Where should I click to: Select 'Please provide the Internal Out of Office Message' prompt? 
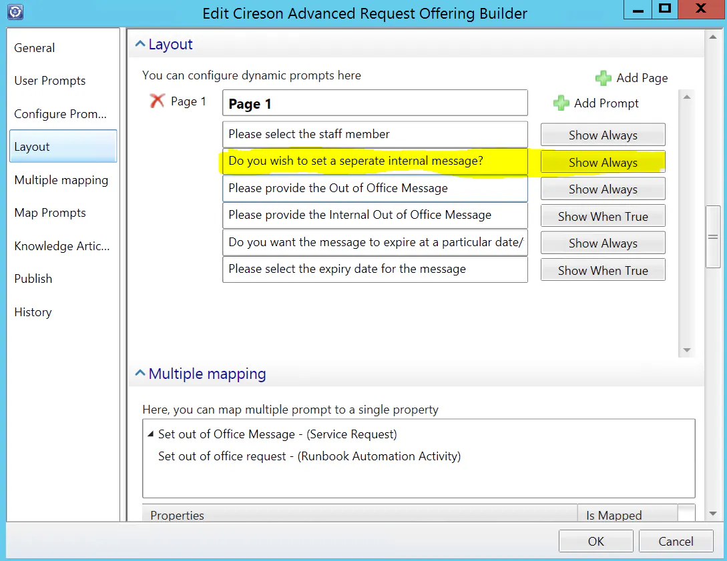pyautogui.click(x=375, y=215)
